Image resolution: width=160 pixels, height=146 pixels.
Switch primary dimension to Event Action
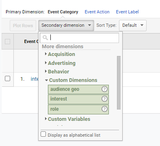(97, 12)
